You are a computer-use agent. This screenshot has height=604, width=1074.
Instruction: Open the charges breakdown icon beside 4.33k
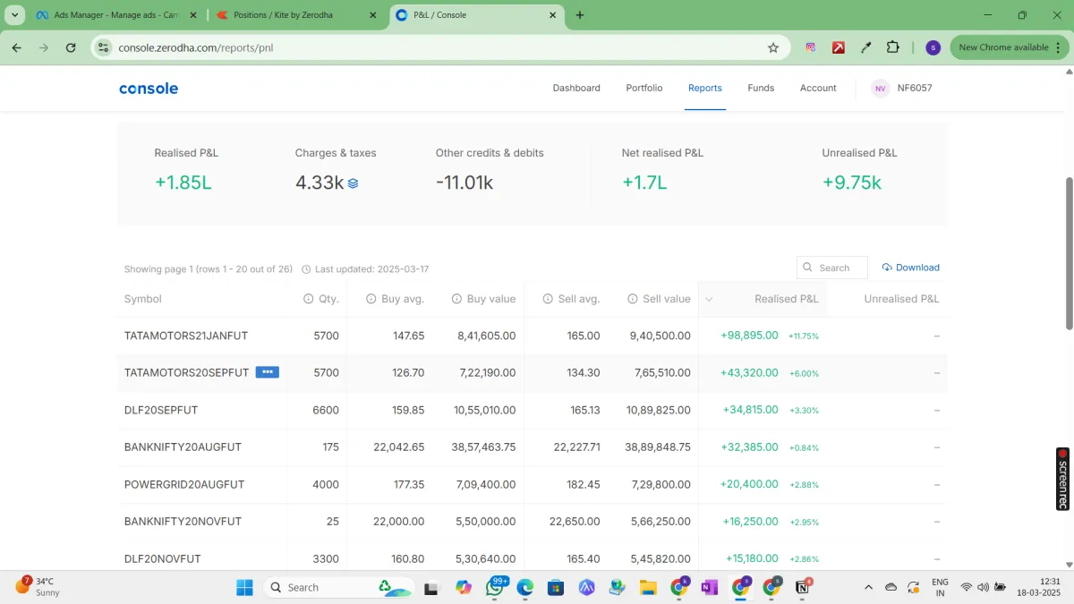pyautogui.click(x=353, y=183)
